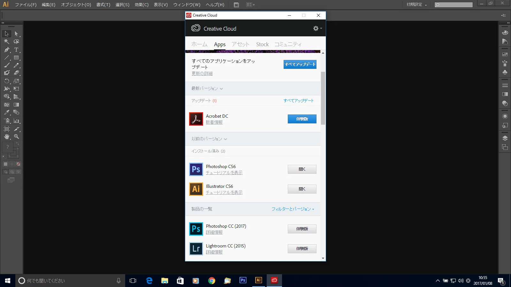Click the Acrobat DC 体験版 button
The height and width of the screenshot is (287, 511).
point(302,119)
